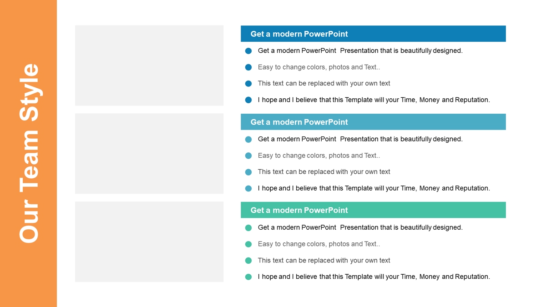Click dark blue bullet beside 'This text can be replaced'
The height and width of the screenshot is (307, 546).
point(248,84)
